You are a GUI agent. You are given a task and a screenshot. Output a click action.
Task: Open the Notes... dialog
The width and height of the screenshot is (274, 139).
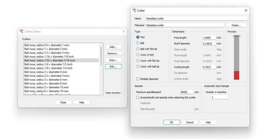pyautogui.click(x=236, y=25)
